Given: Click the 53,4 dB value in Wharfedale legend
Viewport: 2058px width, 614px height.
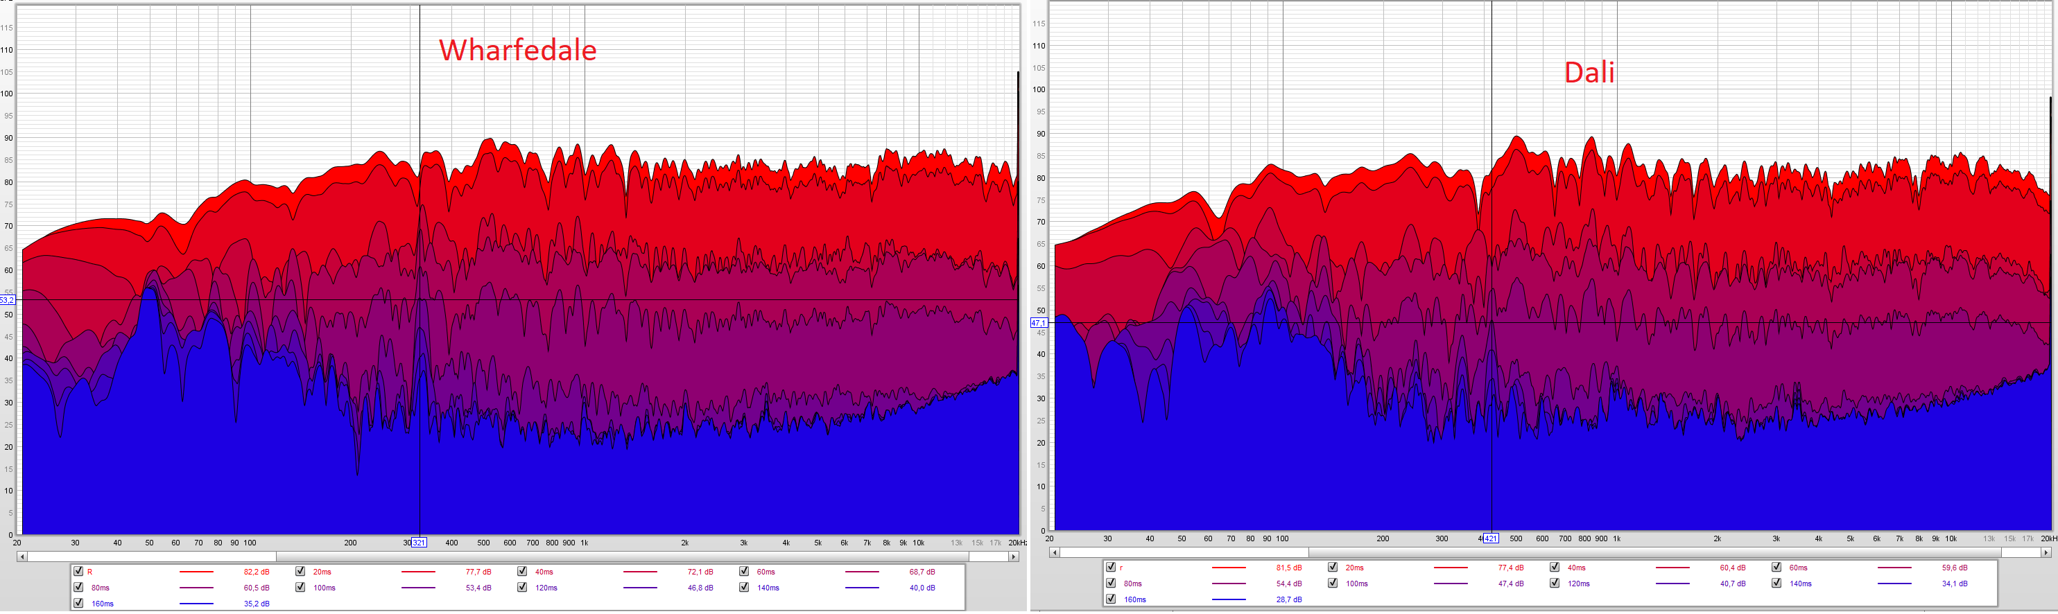Looking at the screenshot, I should [x=478, y=588].
